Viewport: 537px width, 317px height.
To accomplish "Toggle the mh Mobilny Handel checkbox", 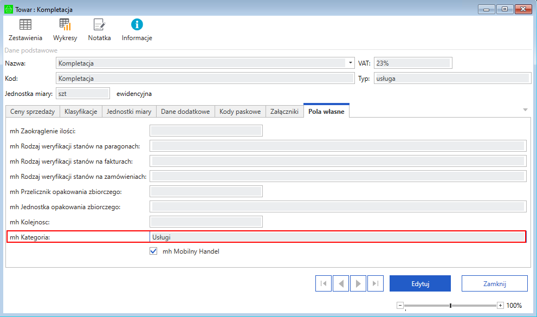I will 153,251.
